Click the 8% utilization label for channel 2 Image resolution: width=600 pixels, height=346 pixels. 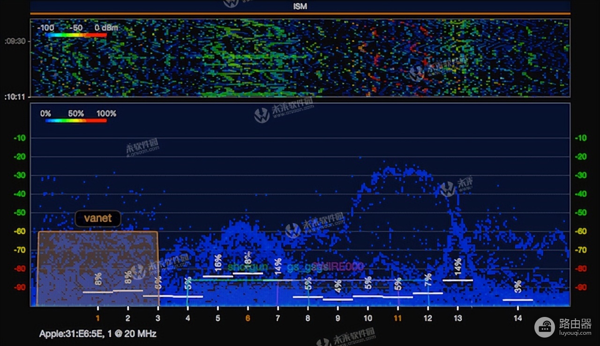coord(128,278)
